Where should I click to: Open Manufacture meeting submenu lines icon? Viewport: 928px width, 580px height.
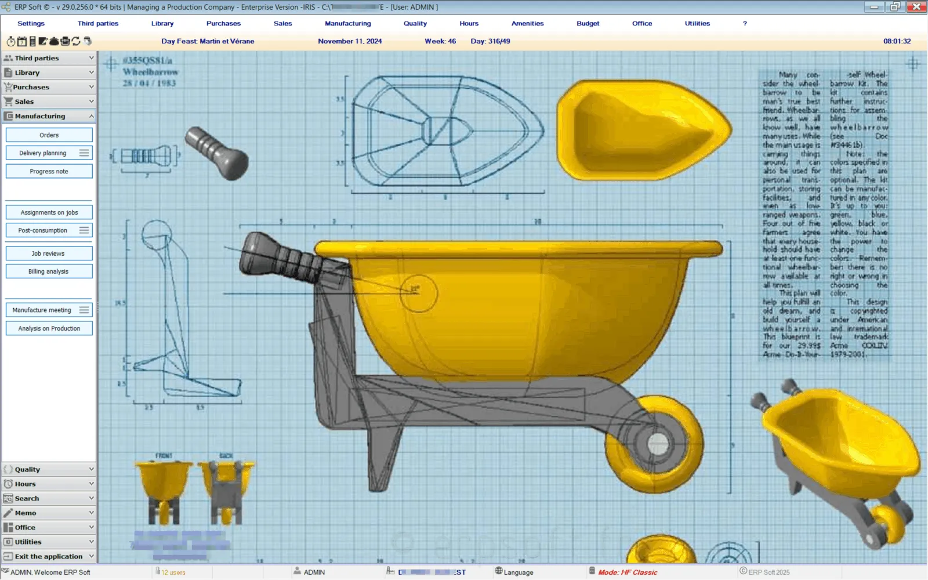[x=84, y=310]
